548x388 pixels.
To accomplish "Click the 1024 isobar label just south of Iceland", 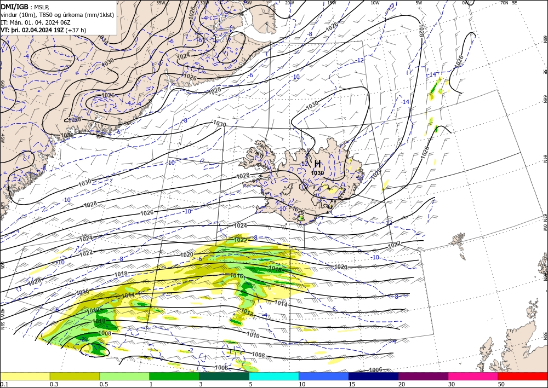I will click(240, 226).
